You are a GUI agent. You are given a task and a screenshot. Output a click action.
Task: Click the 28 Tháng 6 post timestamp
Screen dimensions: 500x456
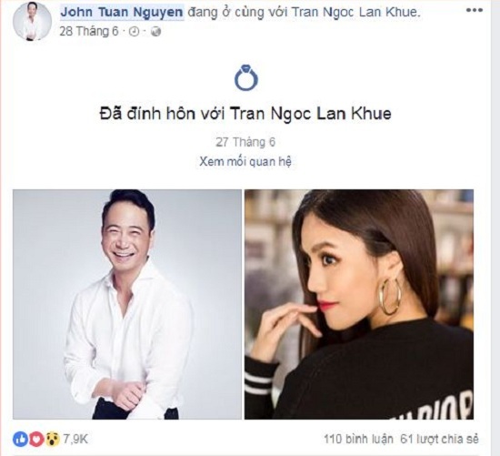(89, 31)
